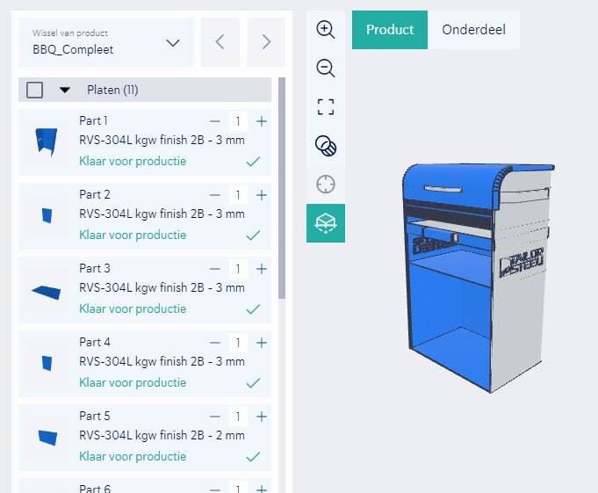Screen dimensions: 598x493
Task: Click the Part 5 quantity input field
Action: coord(238,417)
